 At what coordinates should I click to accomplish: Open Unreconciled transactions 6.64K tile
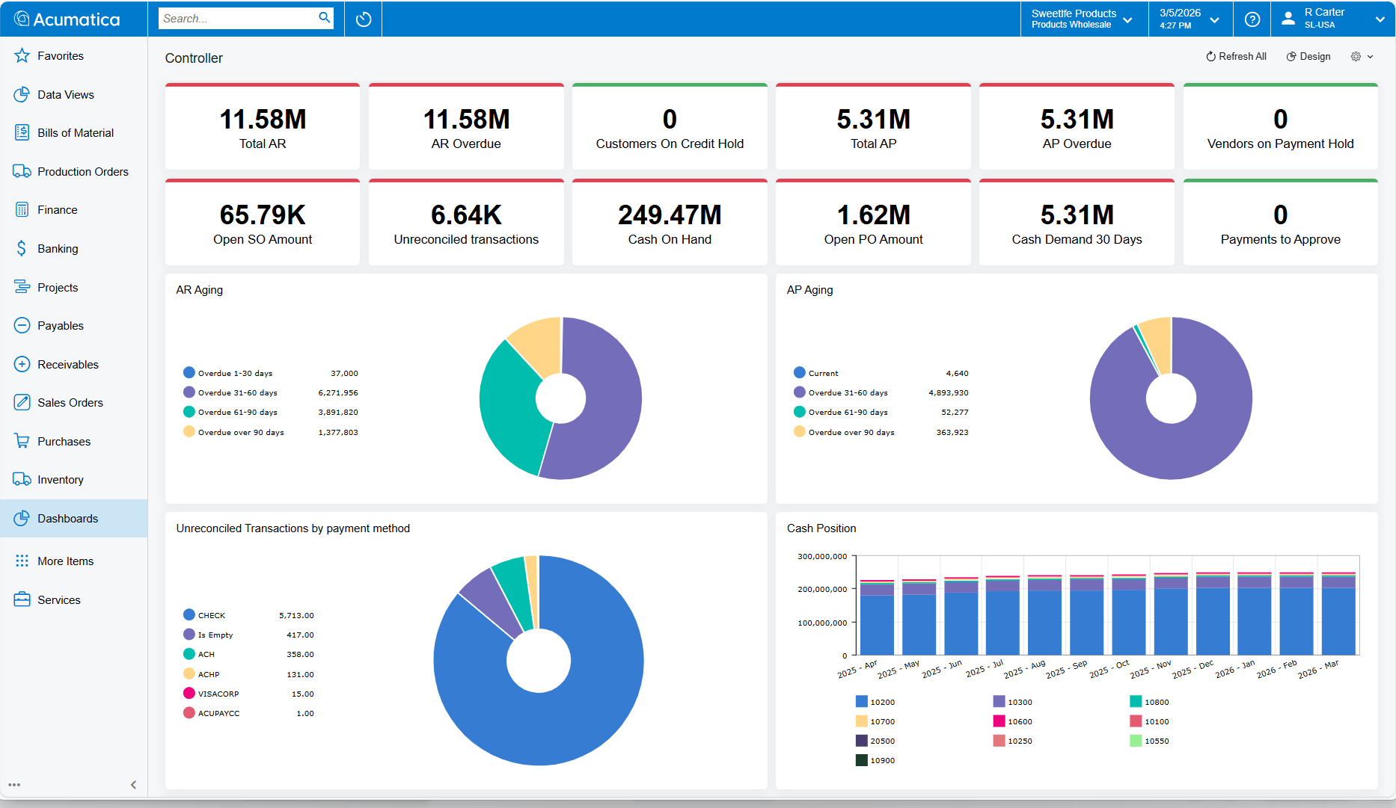[466, 223]
